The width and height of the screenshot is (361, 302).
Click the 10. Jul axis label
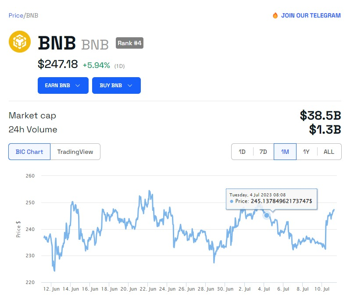322,289
